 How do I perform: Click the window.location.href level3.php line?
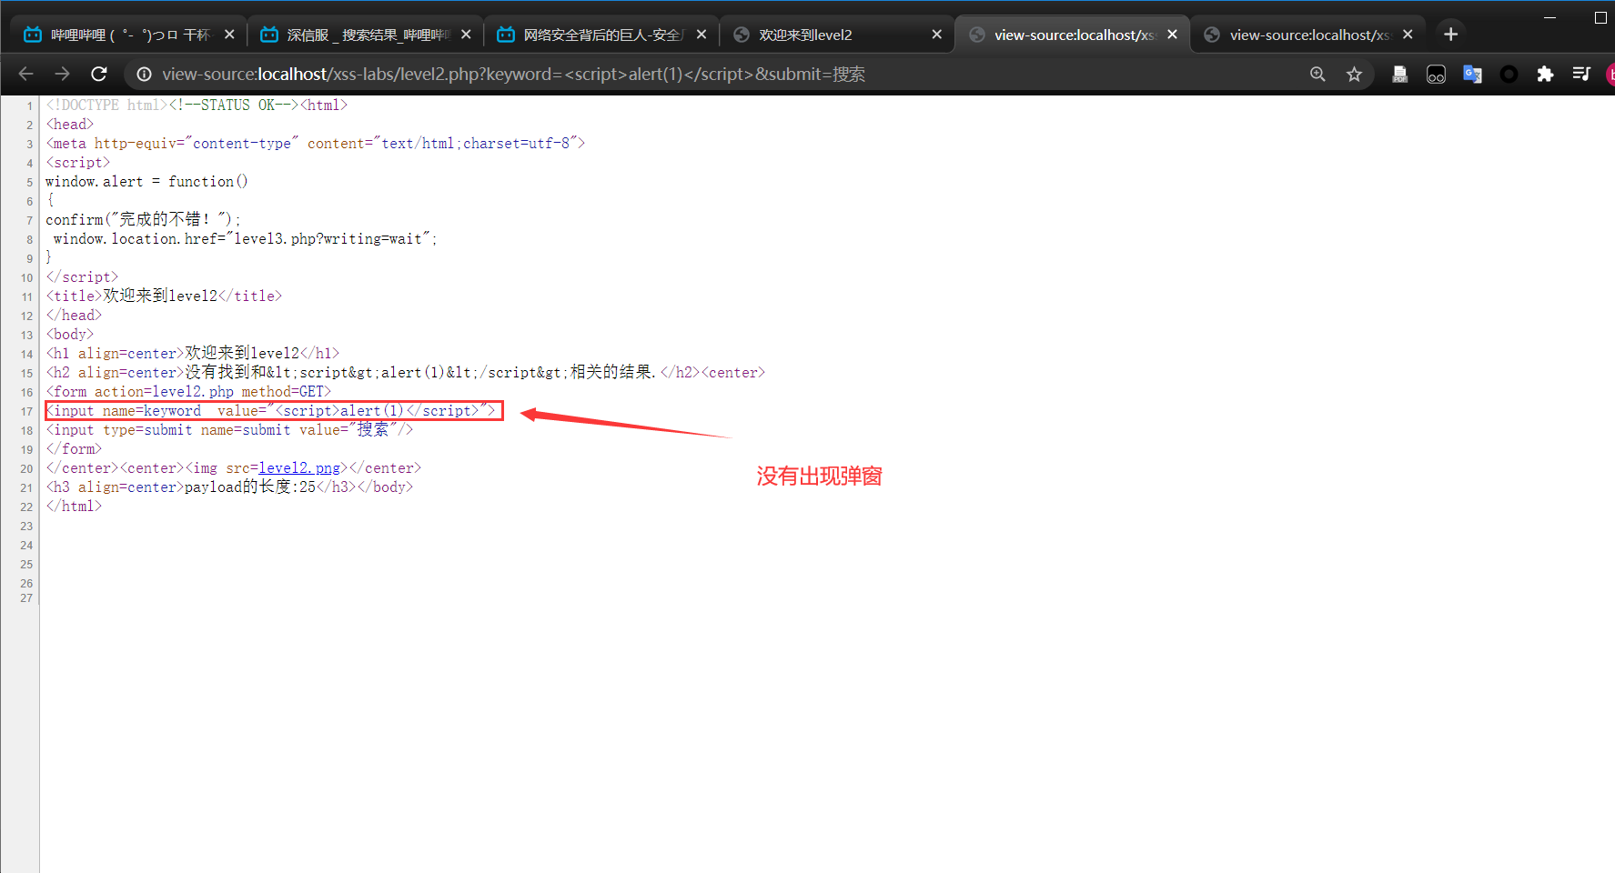pos(245,239)
